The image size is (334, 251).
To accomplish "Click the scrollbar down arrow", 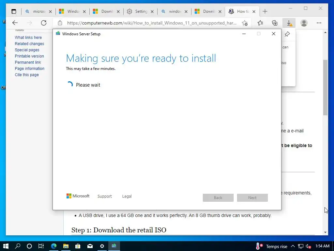I will 325,232.
